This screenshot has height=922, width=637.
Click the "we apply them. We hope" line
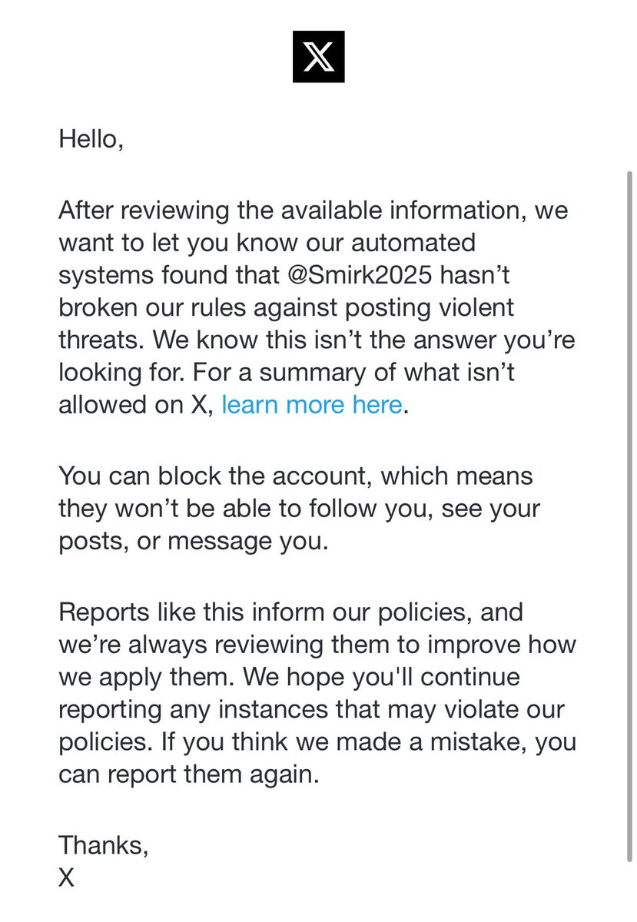pyautogui.click(x=289, y=677)
